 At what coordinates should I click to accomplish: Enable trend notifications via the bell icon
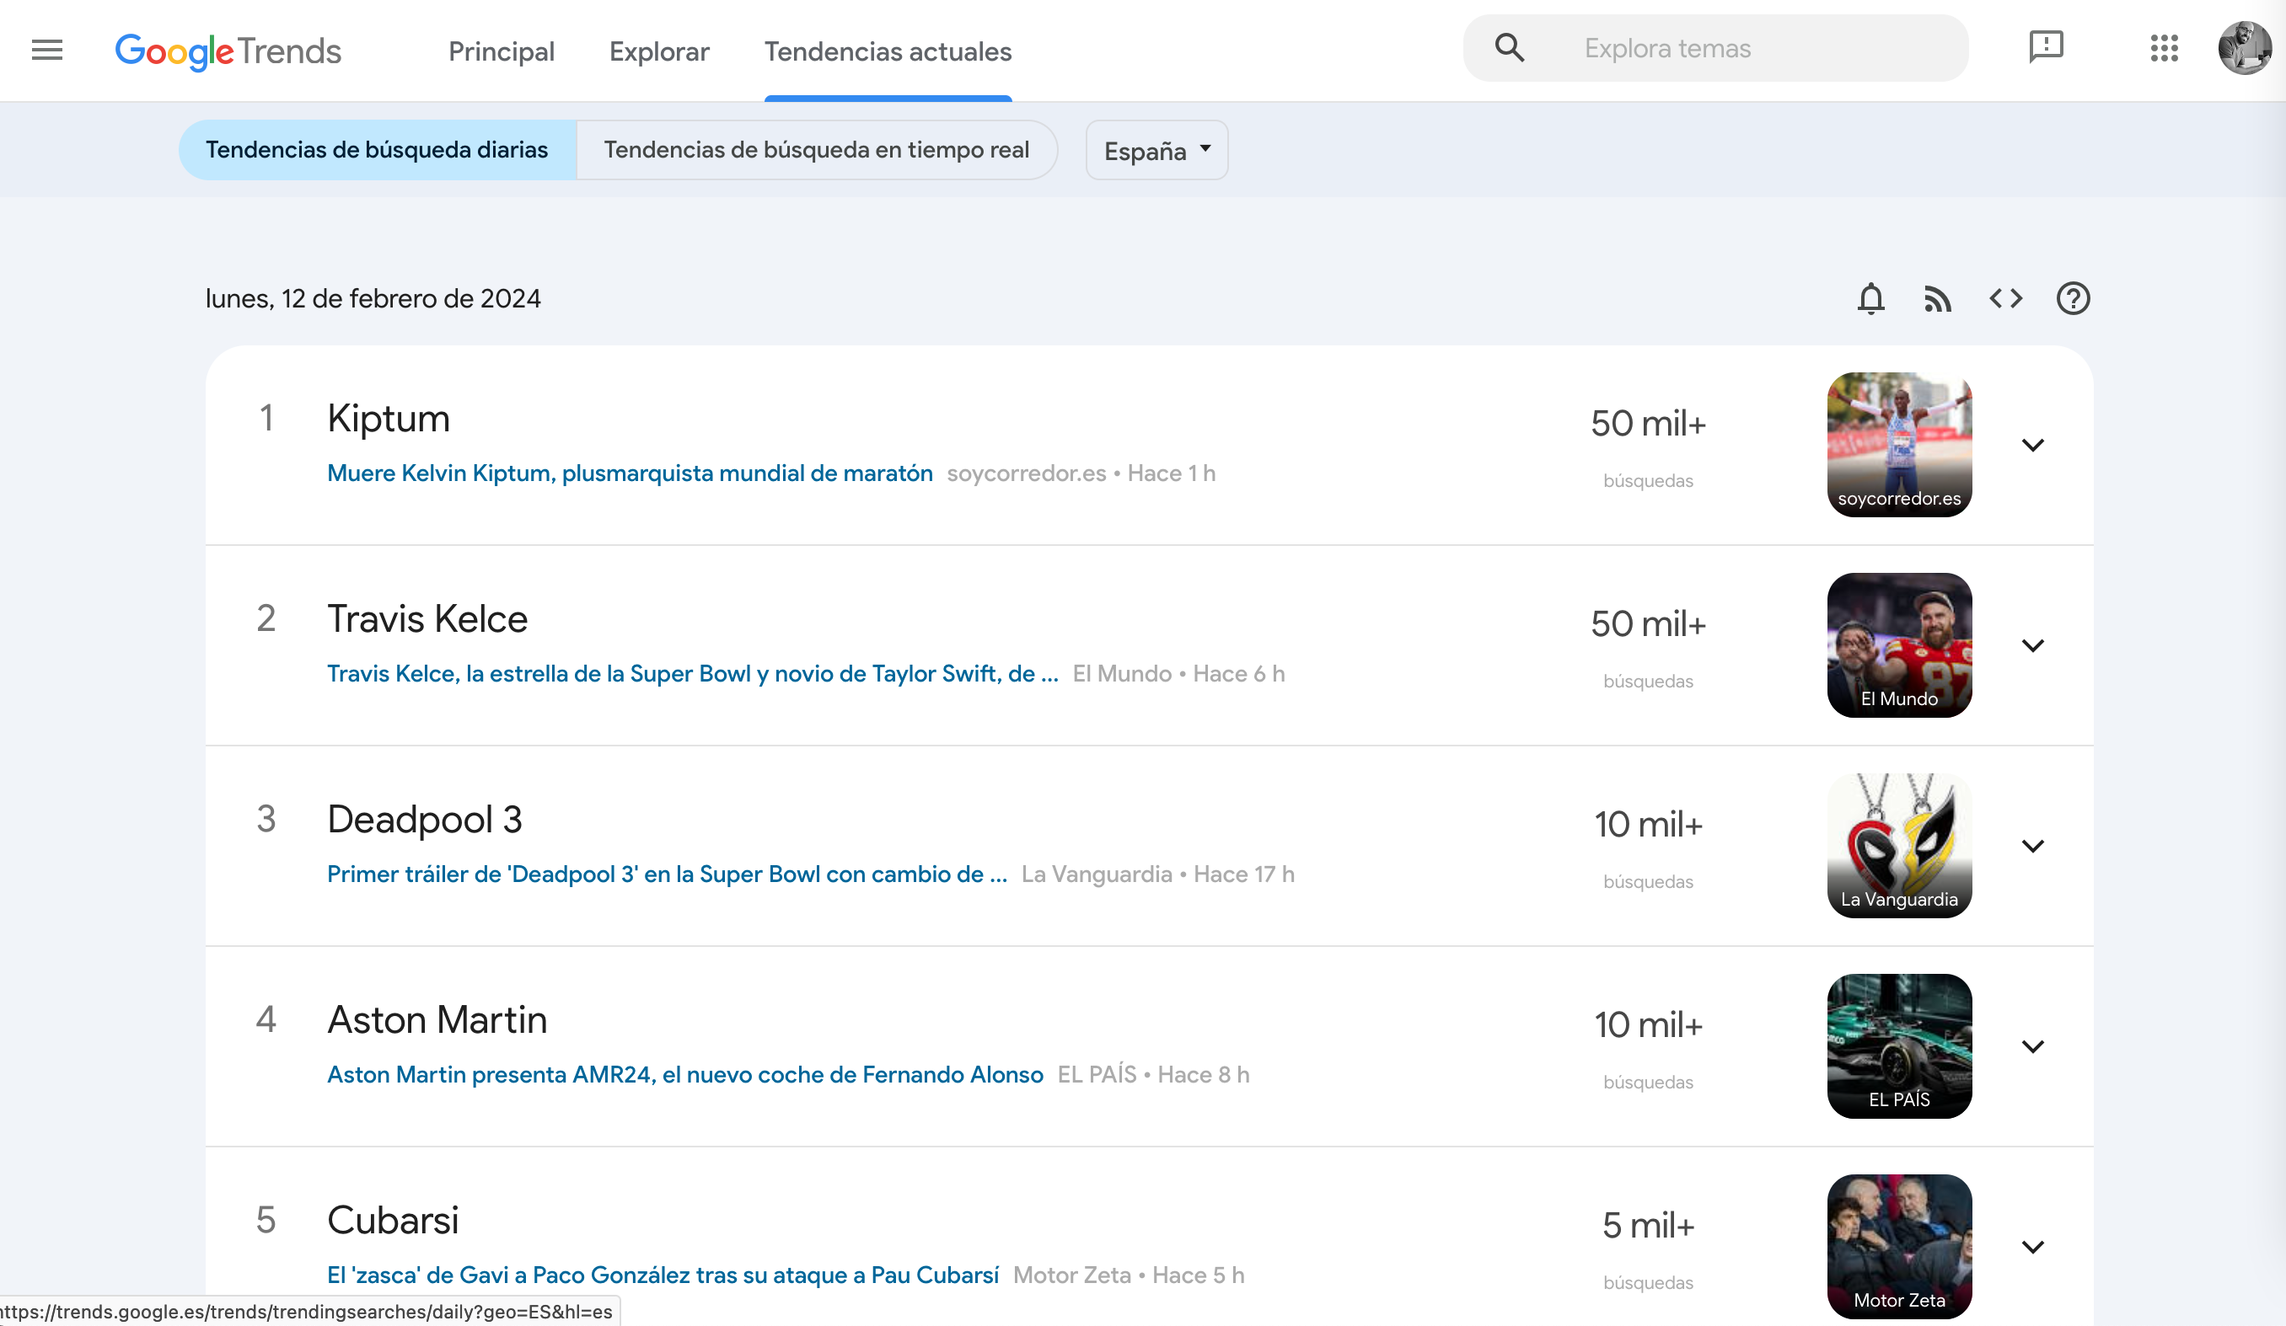1870,298
